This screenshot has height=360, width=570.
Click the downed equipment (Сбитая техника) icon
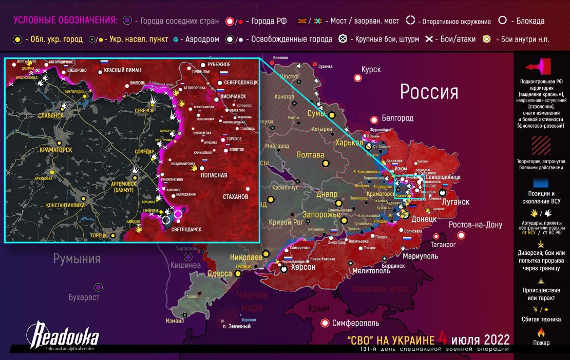pos(540,309)
